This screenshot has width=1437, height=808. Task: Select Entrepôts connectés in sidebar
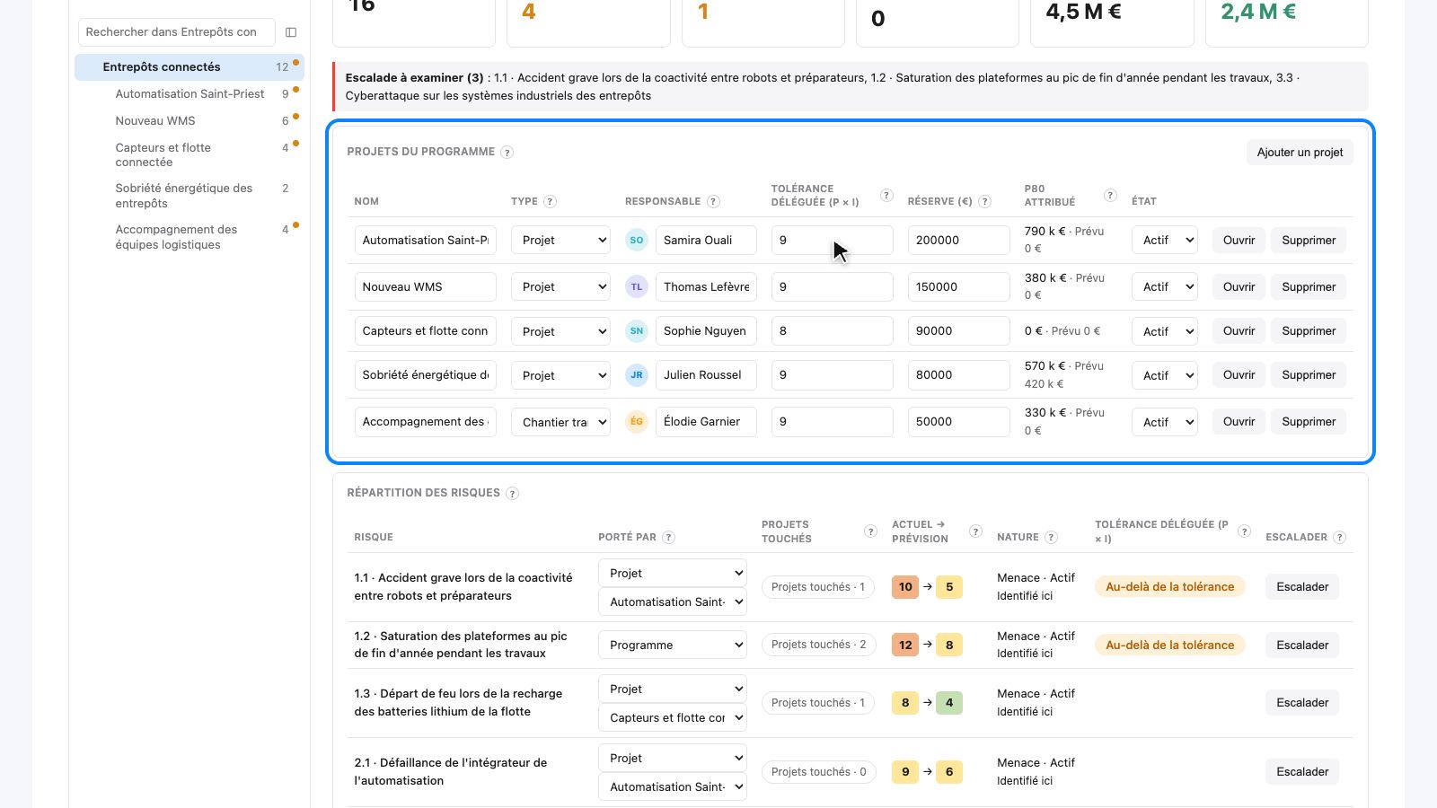click(190, 67)
